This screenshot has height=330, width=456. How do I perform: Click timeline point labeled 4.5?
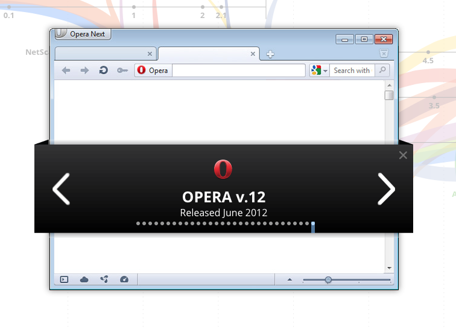point(428,52)
